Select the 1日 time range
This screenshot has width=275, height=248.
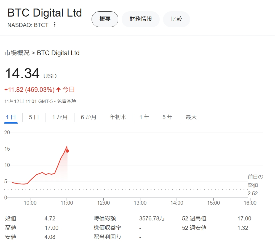coord(10,117)
